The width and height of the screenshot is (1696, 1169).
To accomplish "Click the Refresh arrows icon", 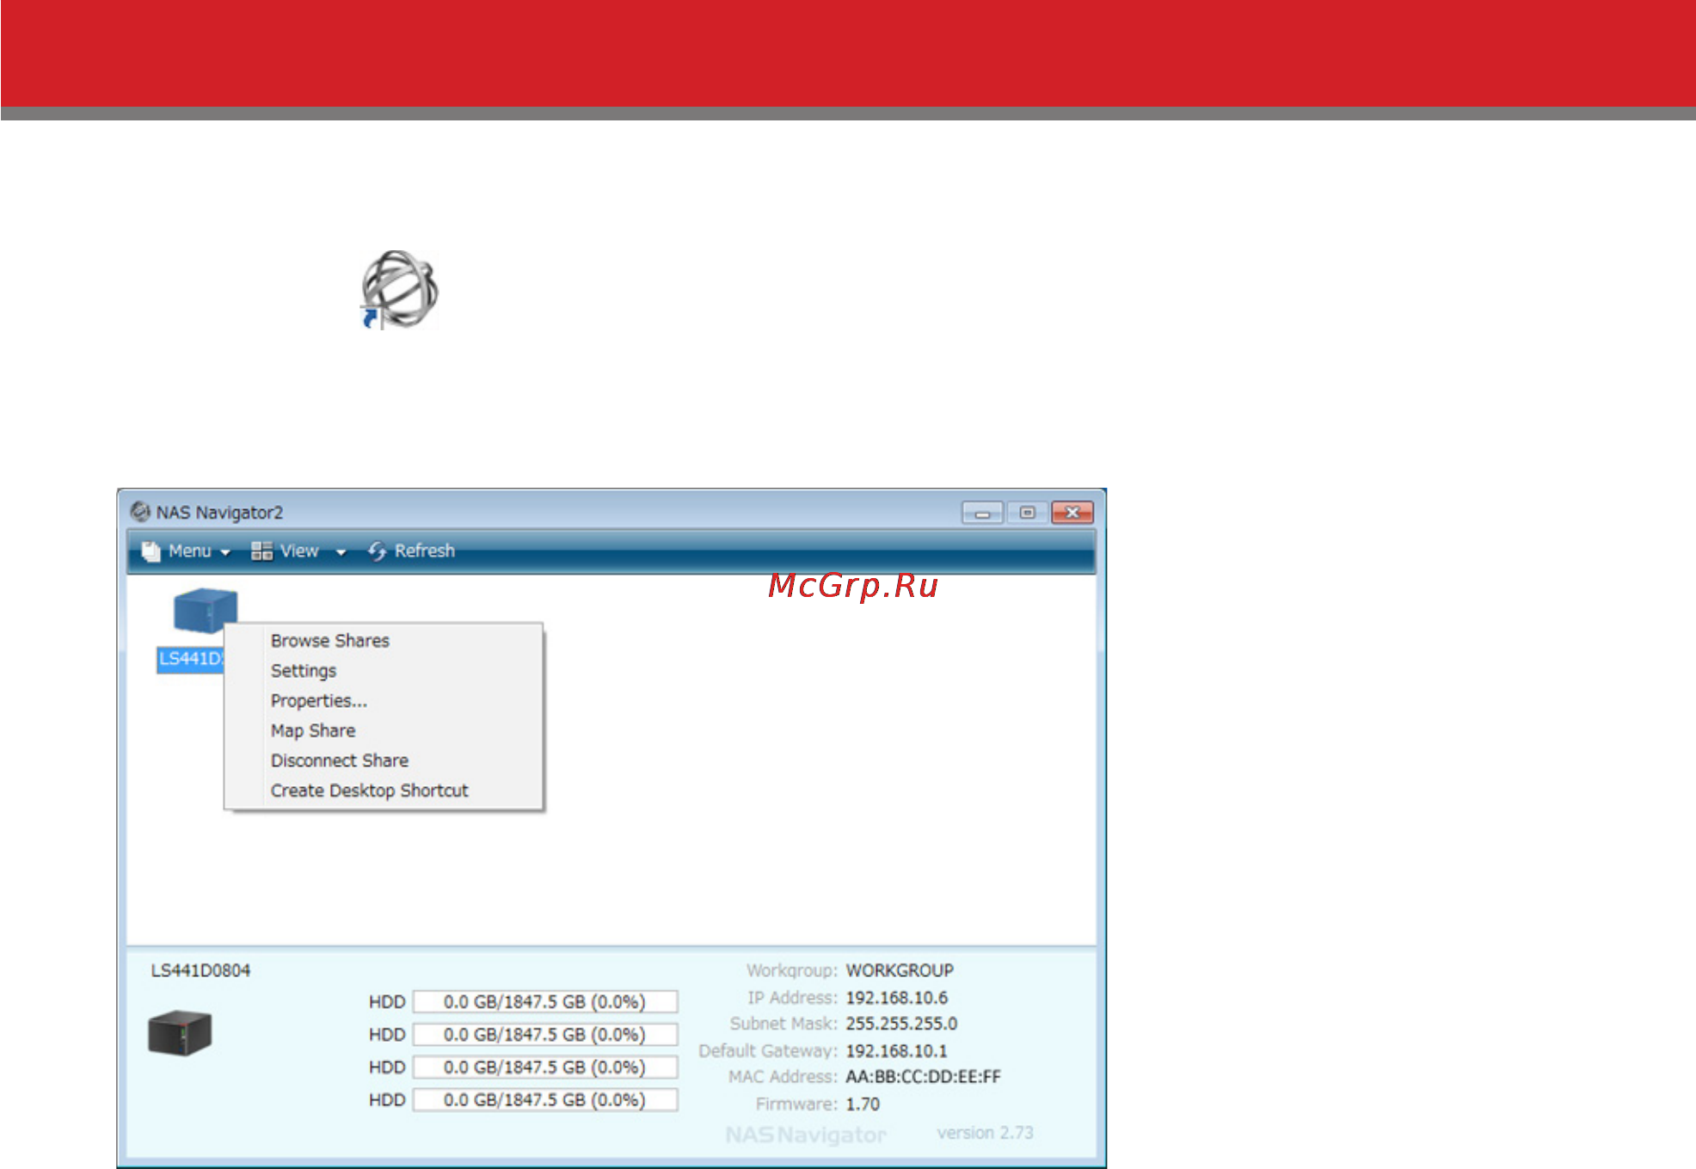I will coord(377,551).
